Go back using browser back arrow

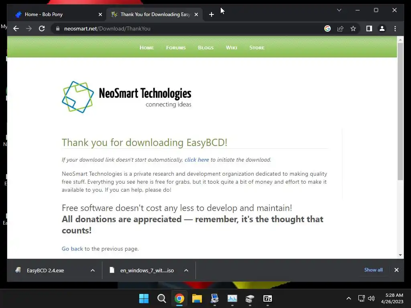coord(16,28)
